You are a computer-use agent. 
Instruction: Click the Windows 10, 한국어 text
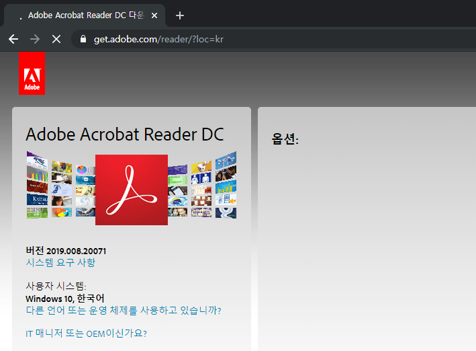pos(65,299)
